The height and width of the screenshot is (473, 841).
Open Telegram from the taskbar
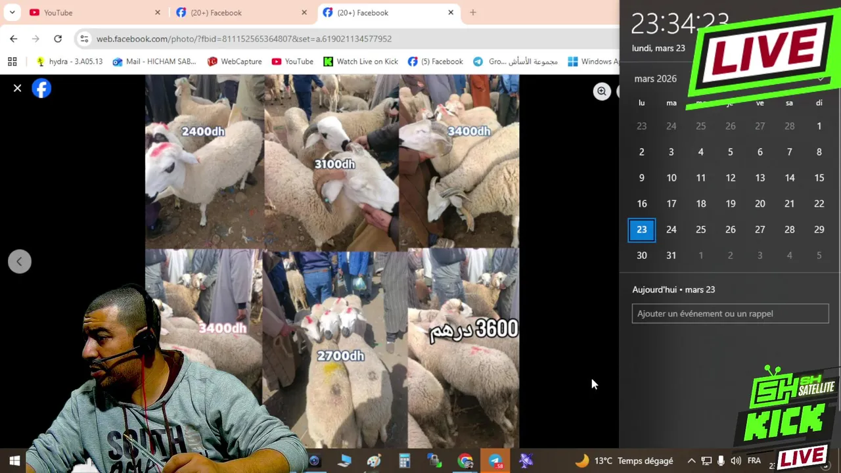point(495,461)
